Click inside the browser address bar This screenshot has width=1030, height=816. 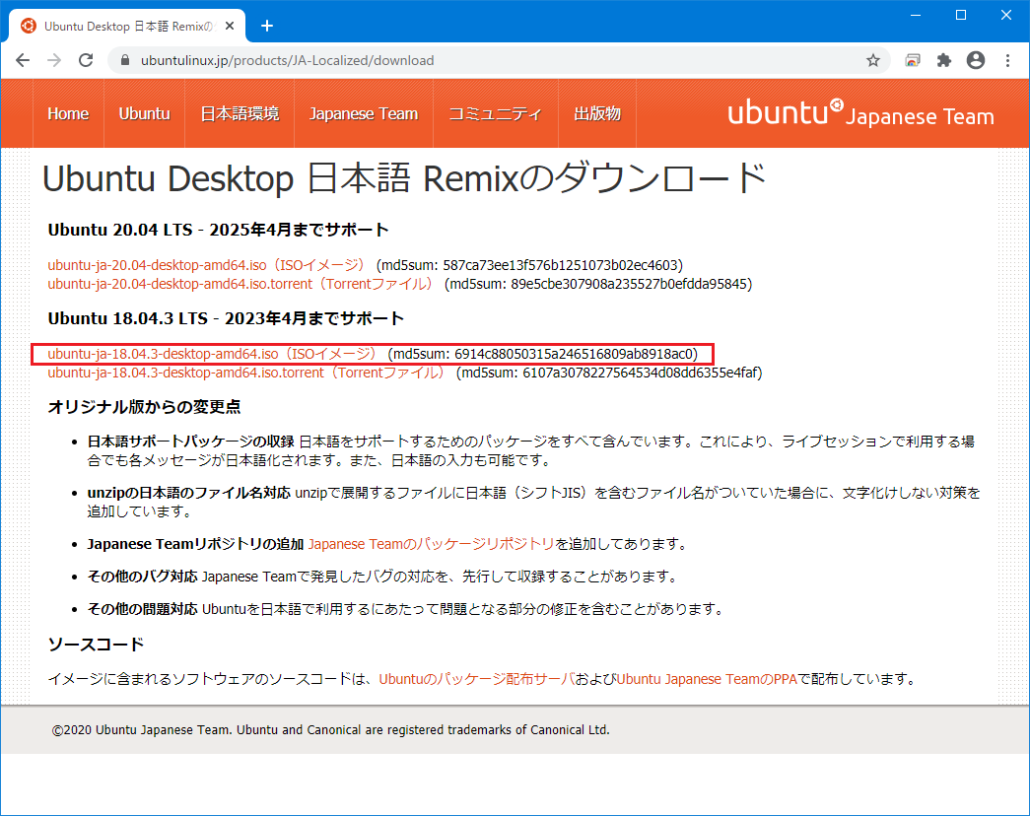(x=394, y=60)
